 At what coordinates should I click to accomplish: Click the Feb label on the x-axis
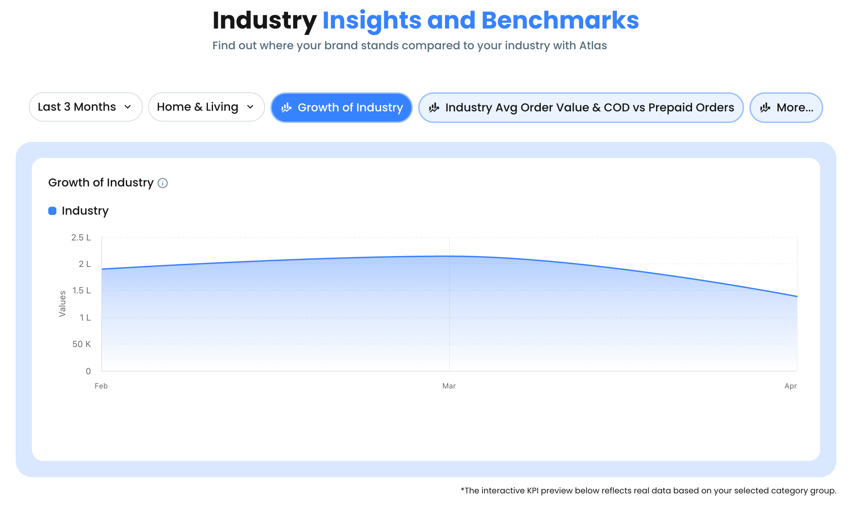(101, 386)
